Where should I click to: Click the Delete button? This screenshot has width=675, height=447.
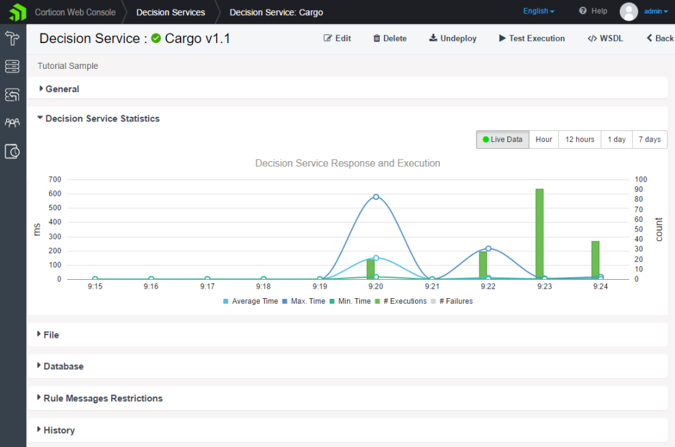[x=389, y=38]
